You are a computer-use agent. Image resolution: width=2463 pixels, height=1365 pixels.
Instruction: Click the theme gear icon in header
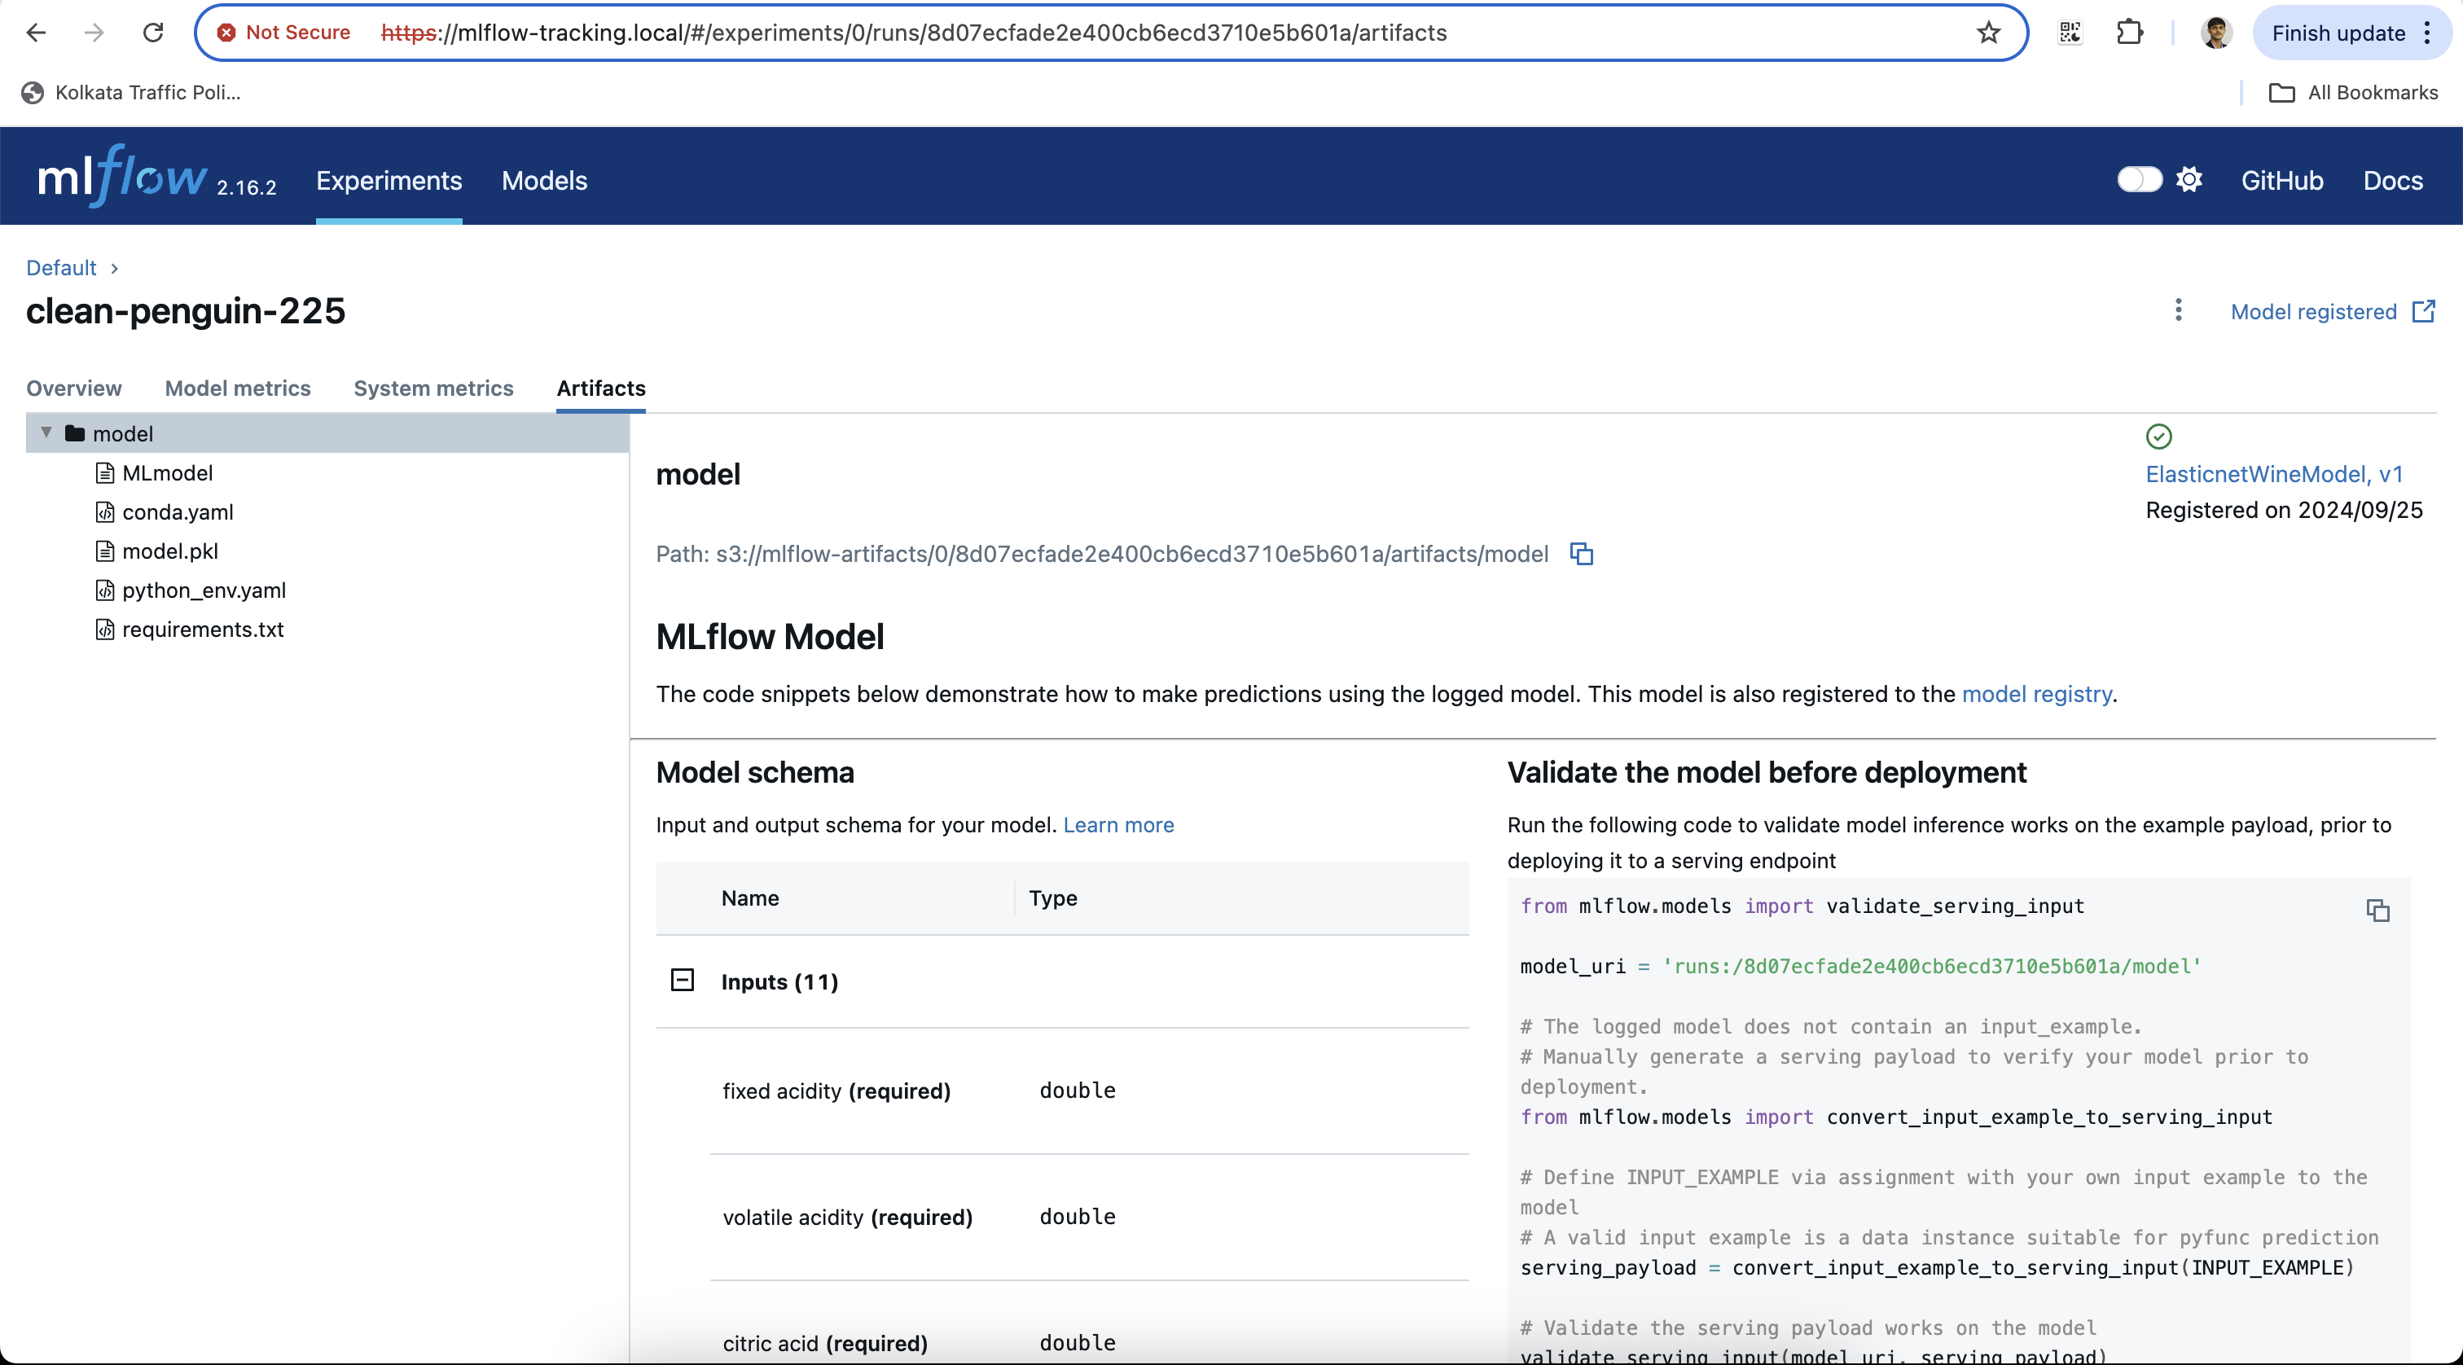click(2189, 180)
